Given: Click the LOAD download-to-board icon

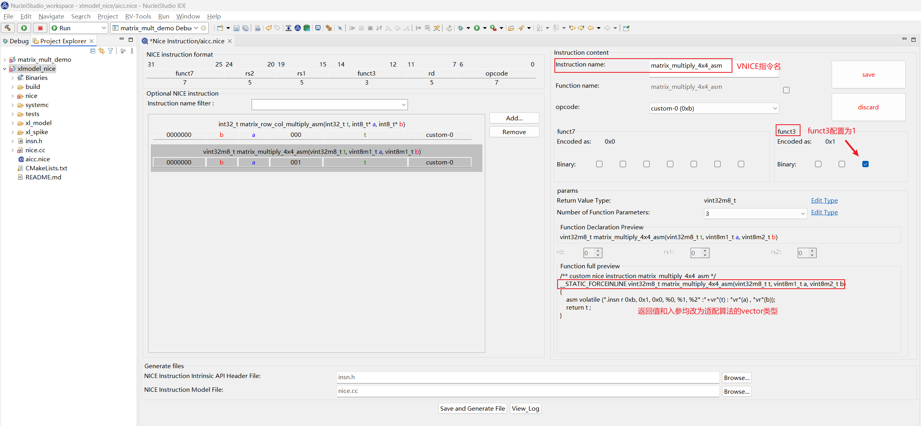Looking at the screenshot, I should pos(289,28).
